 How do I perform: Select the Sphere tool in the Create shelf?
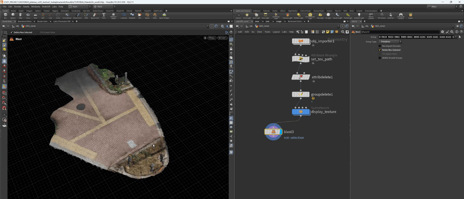(13, 15)
